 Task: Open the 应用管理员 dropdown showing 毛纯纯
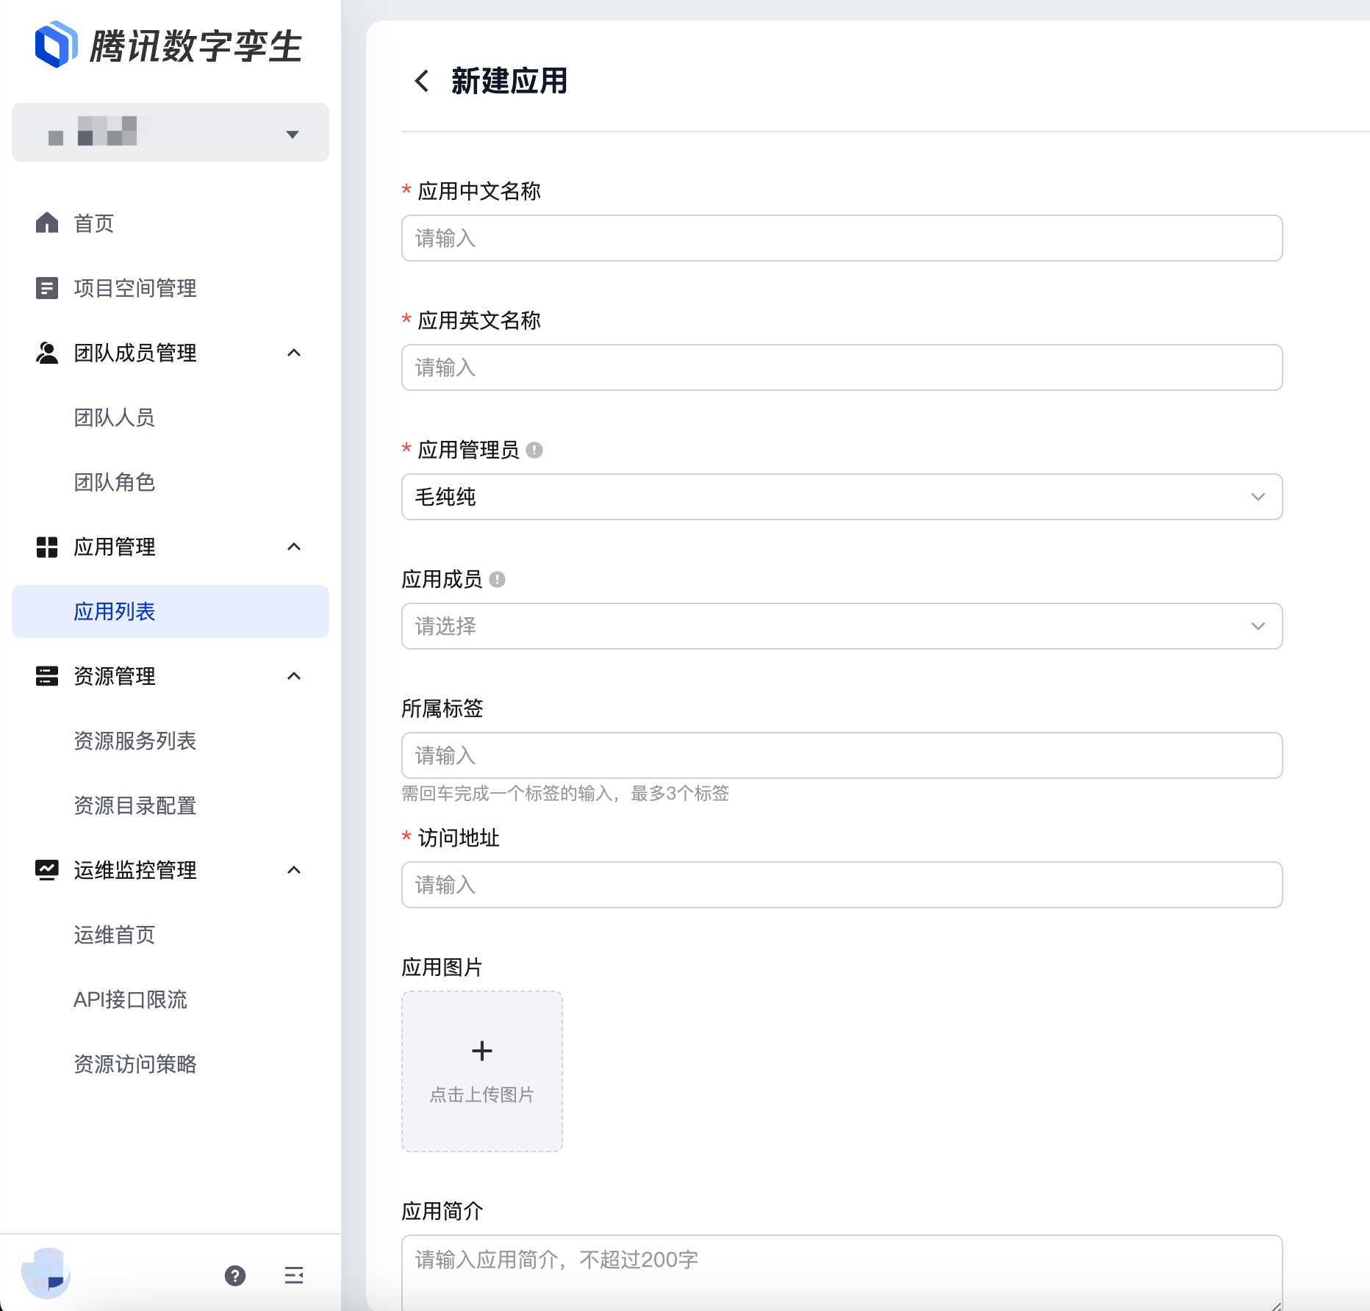pos(842,497)
